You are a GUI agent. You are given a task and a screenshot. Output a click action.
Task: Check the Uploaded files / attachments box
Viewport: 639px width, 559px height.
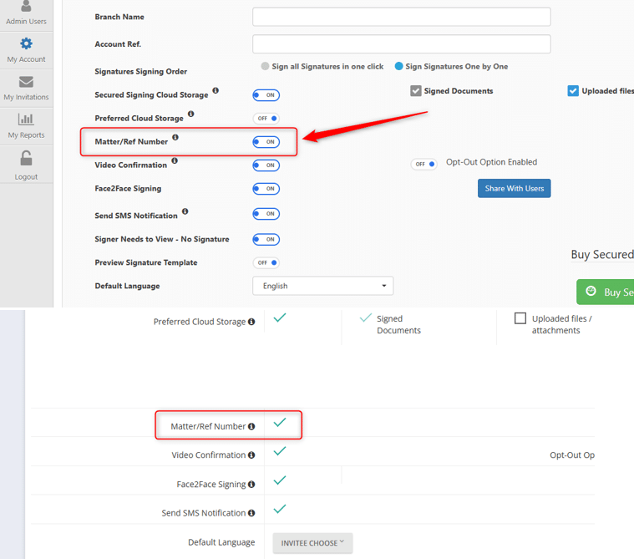(x=520, y=318)
